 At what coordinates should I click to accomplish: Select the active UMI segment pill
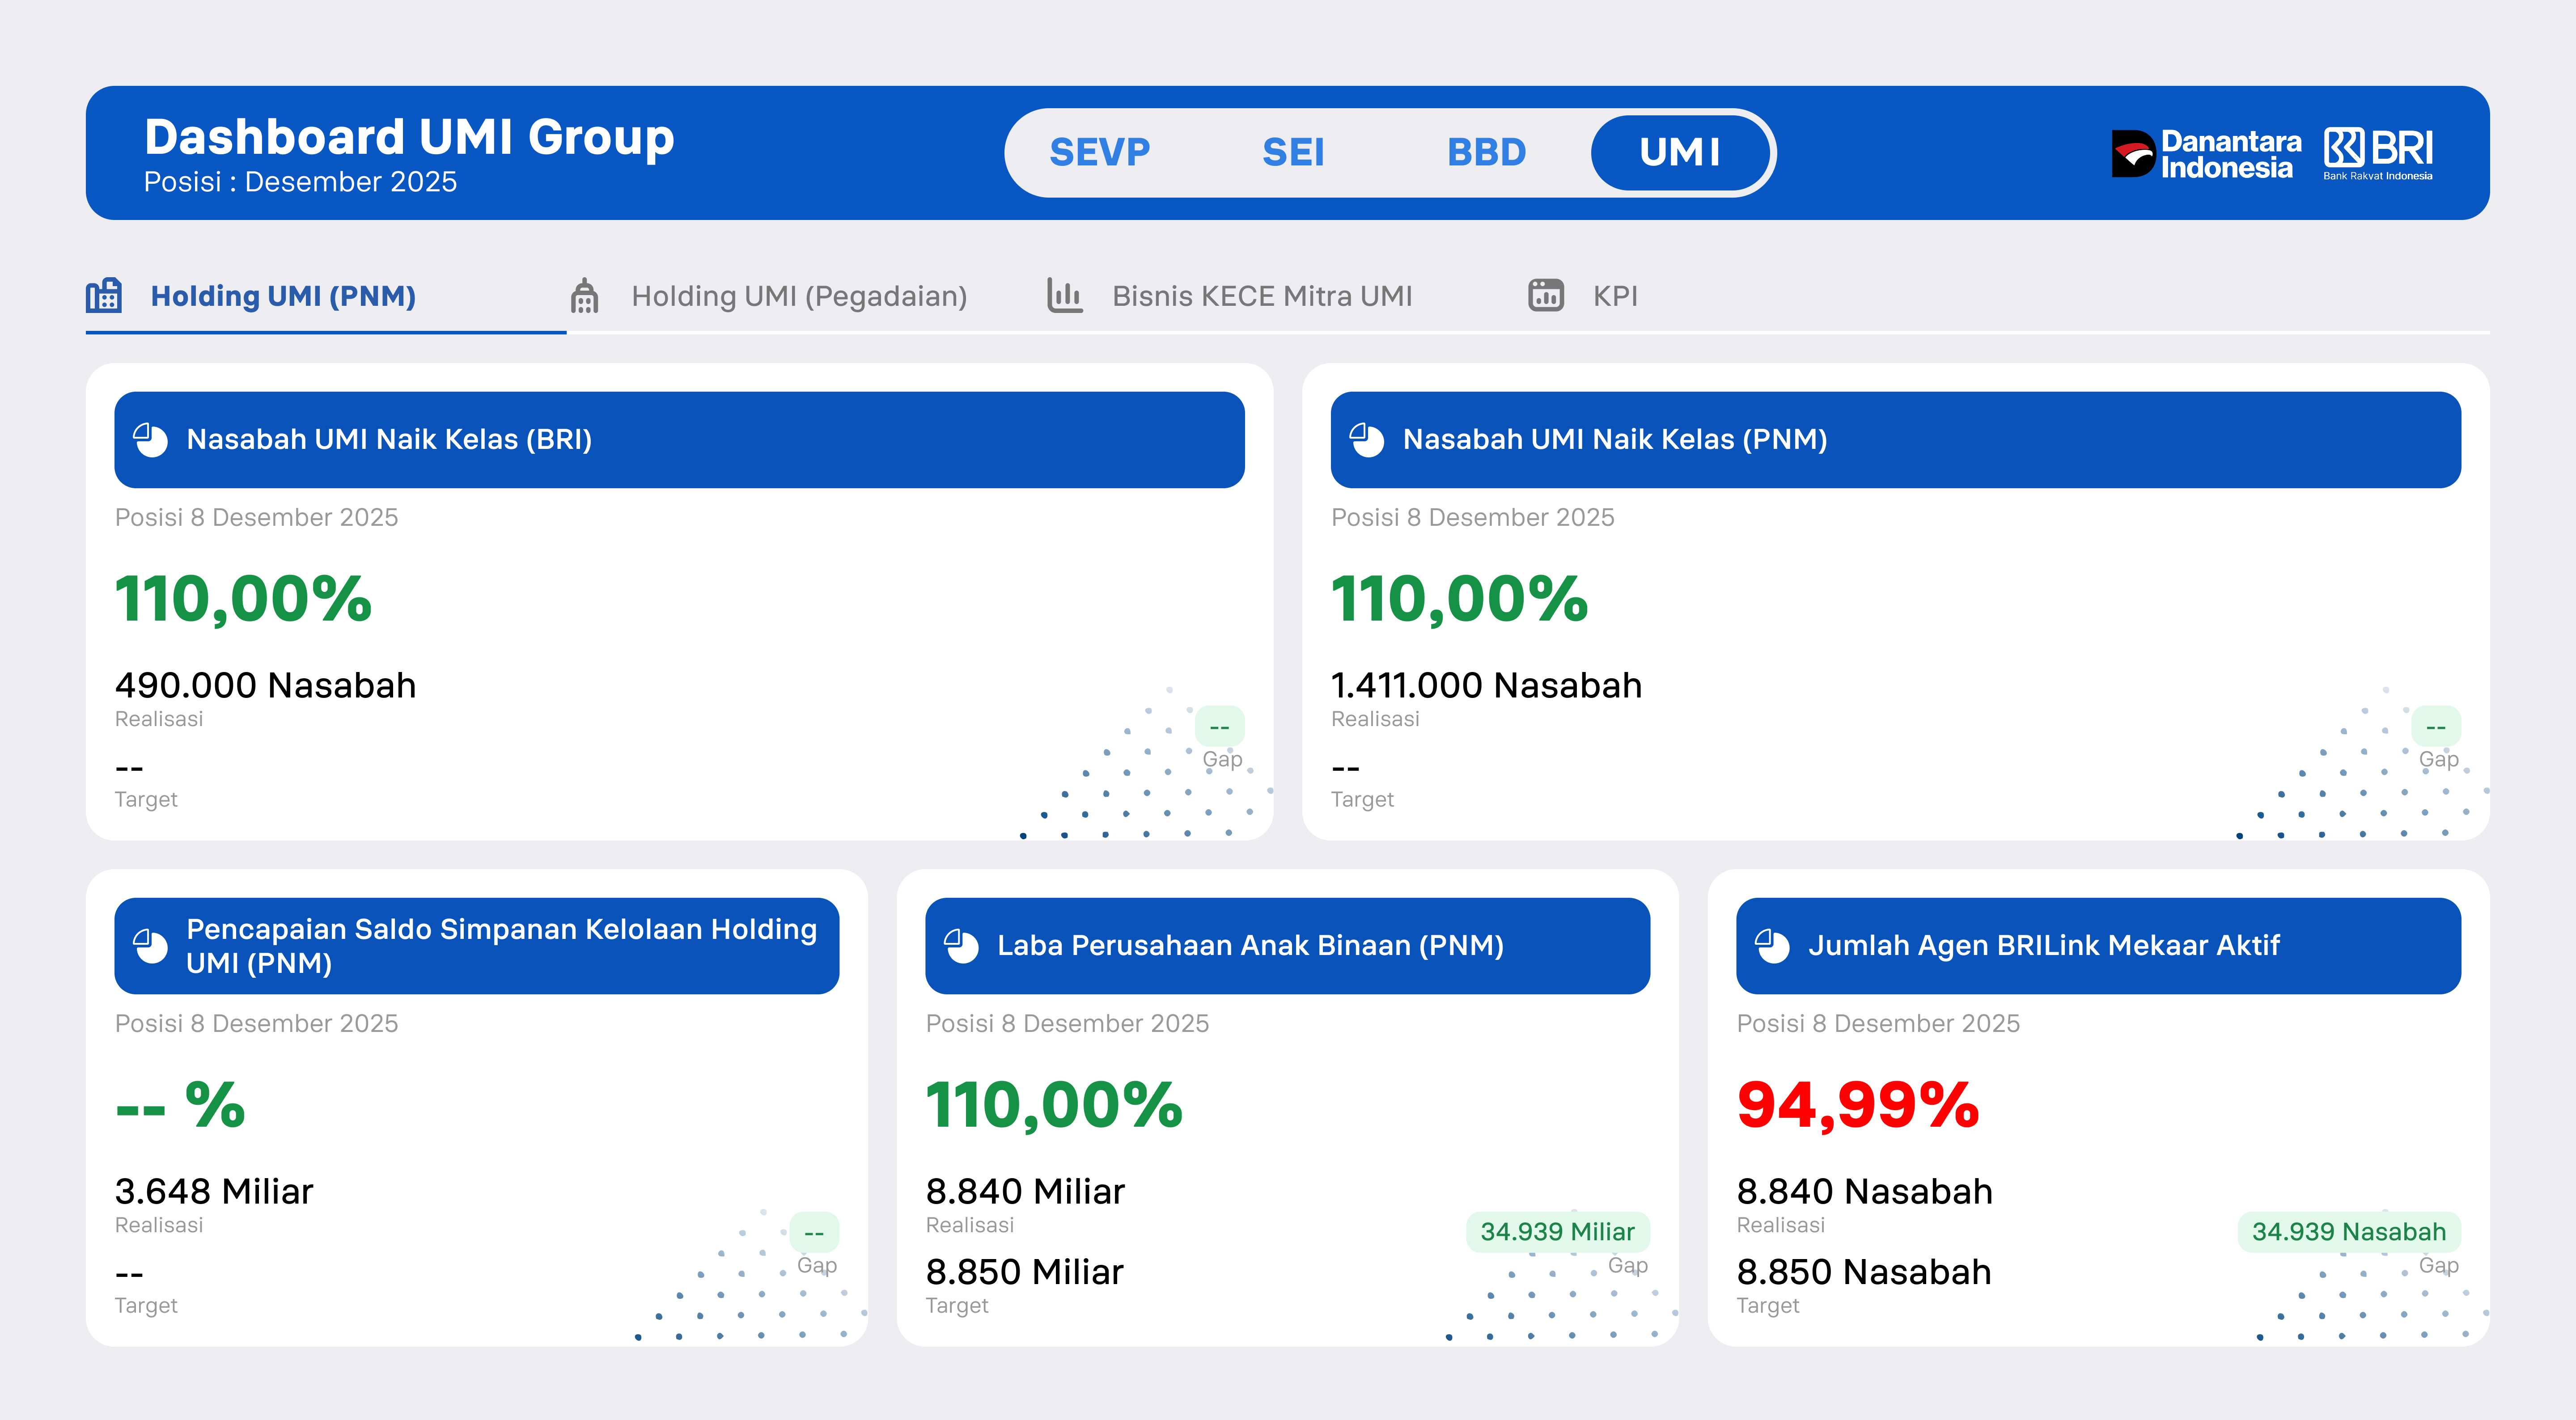coord(1680,153)
